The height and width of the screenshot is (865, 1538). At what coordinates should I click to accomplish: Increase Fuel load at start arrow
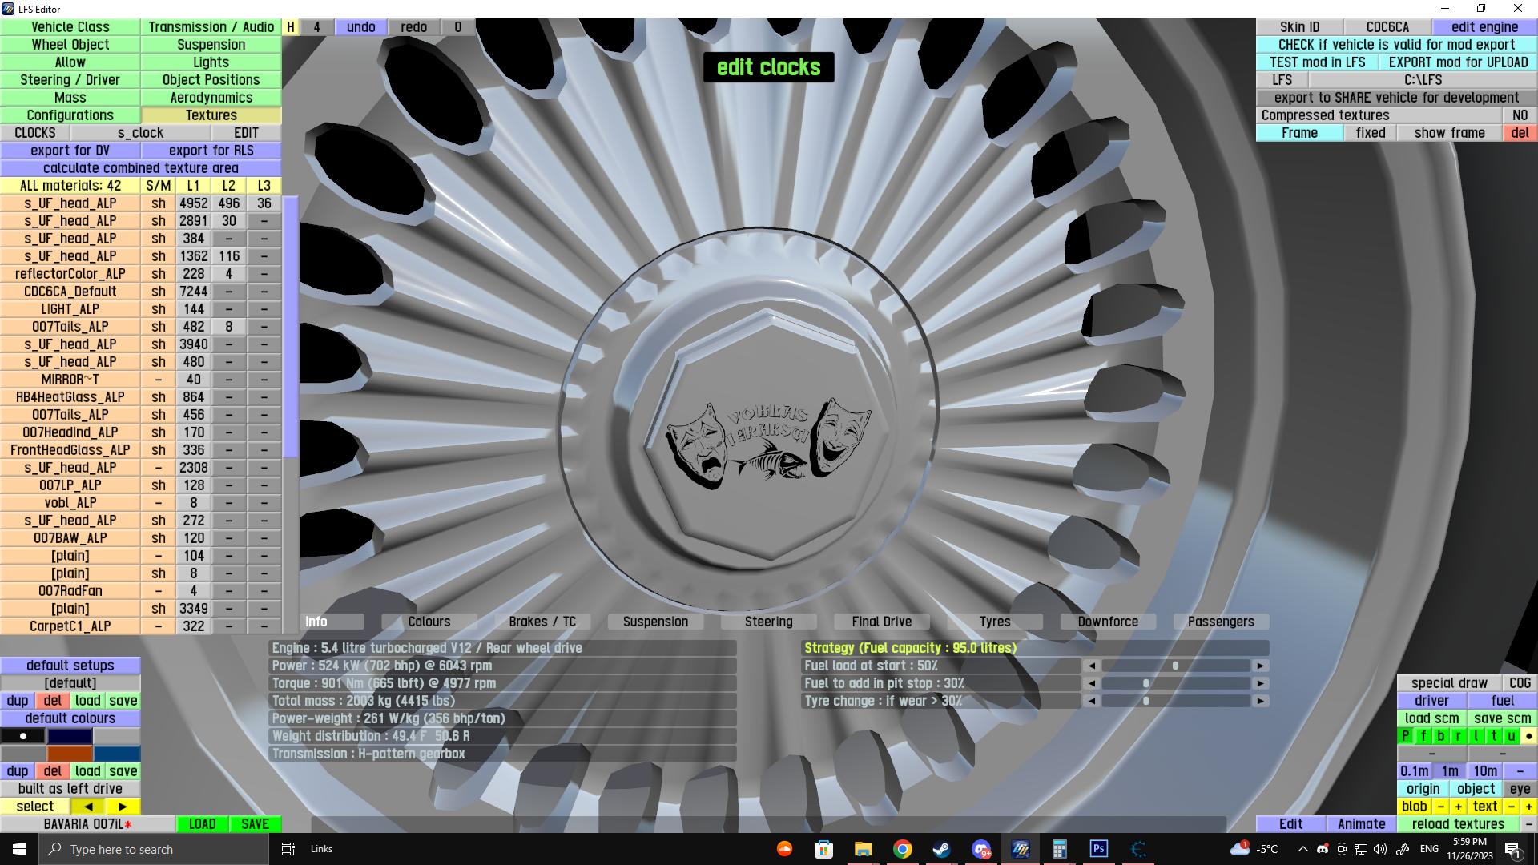[1260, 666]
